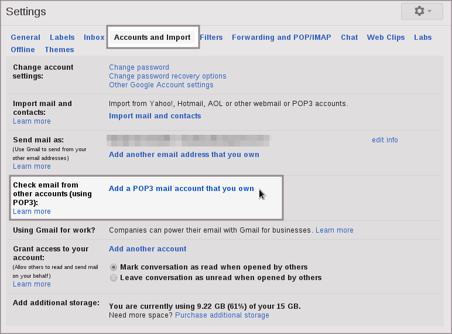Select Leave conversation as unread option

(x=114, y=278)
